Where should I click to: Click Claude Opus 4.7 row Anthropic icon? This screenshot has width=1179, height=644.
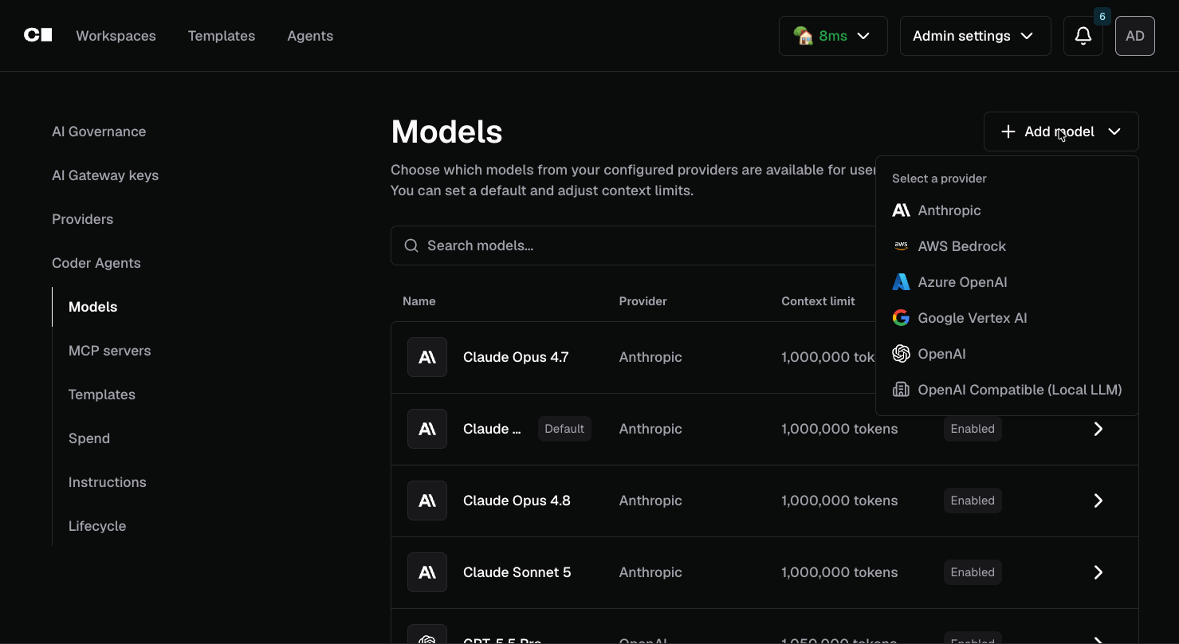427,357
